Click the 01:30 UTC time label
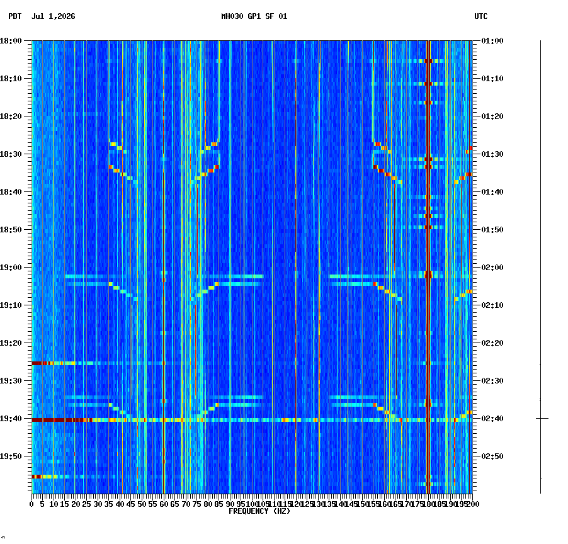Screen dimensions: 568x544 [492, 154]
